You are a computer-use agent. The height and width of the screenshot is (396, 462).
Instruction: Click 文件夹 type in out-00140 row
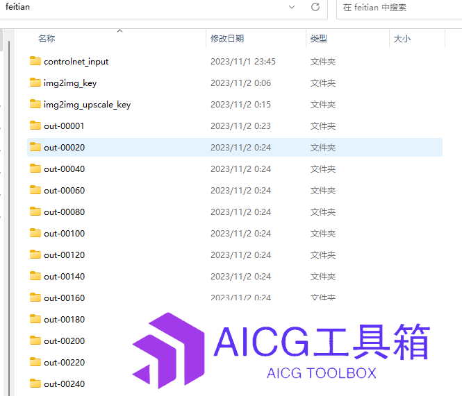(x=323, y=276)
